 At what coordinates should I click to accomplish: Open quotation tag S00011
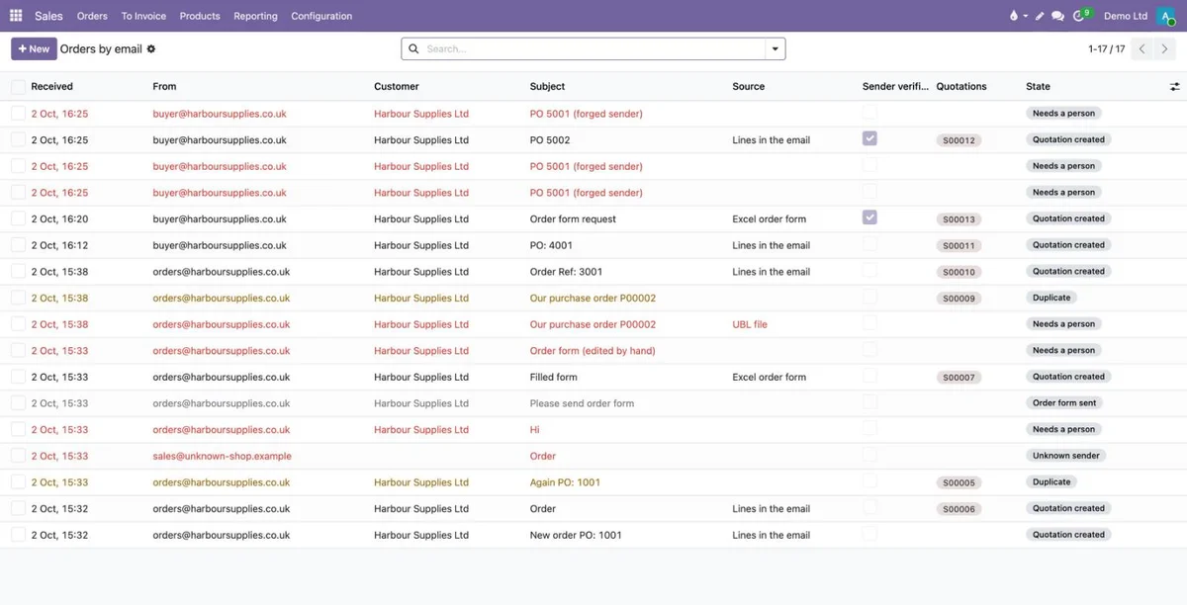coord(959,245)
